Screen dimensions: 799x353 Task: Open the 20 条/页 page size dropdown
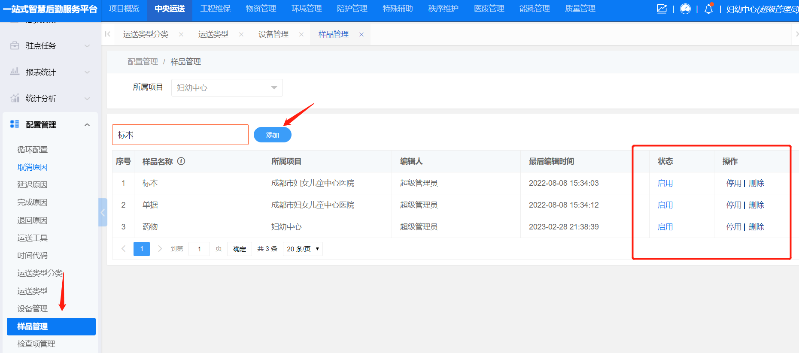(303, 249)
